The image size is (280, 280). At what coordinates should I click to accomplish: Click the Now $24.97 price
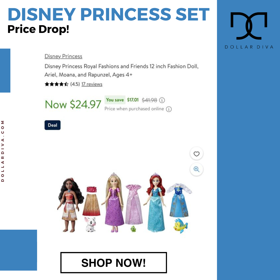click(73, 104)
